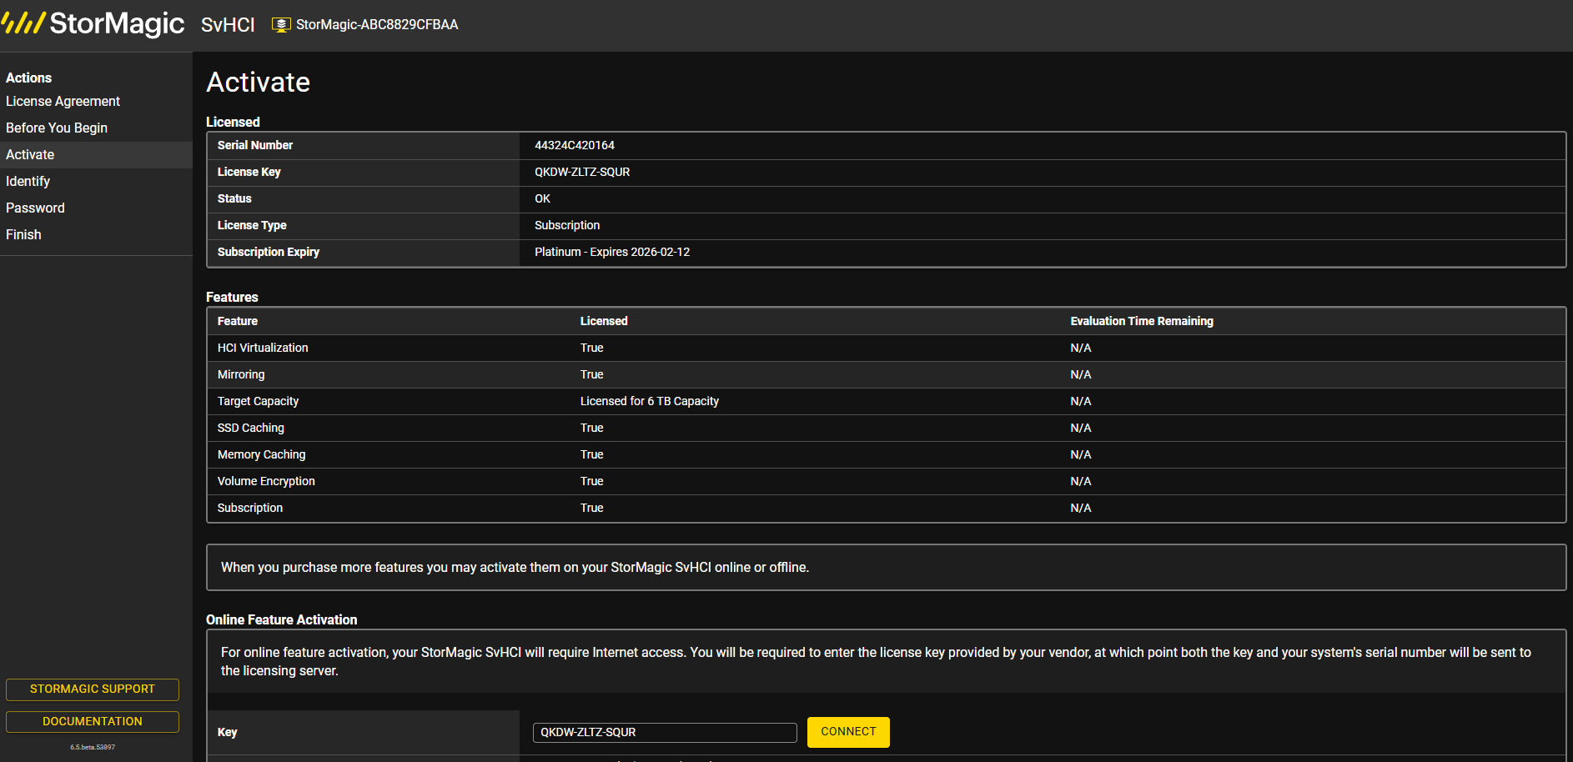Select the Subscription Expiry value
Viewport: 1573px width, 762px height.
click(612, 252)
